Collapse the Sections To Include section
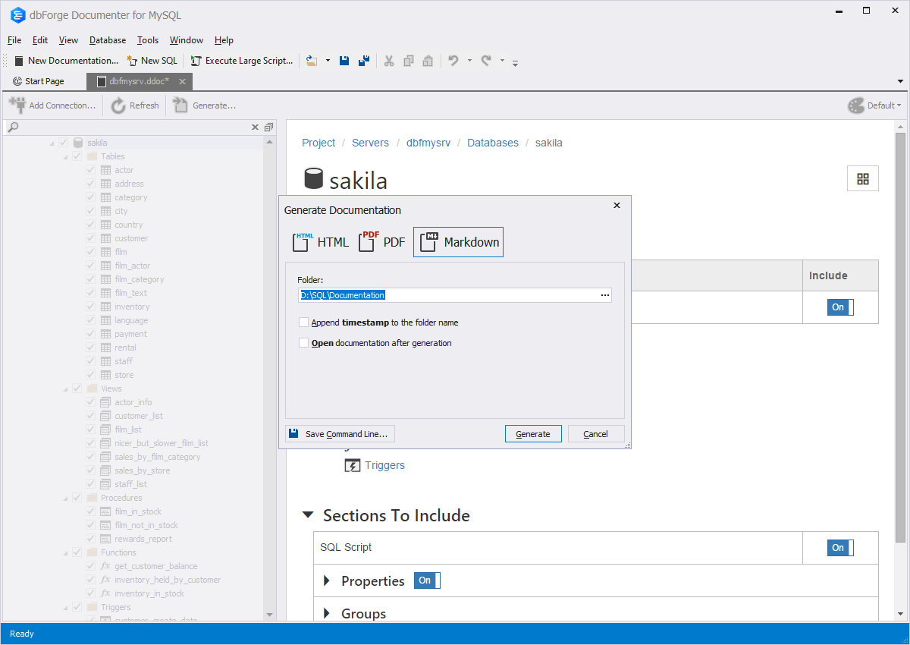Viewport: 910px width, 645px height. coord(308,514)
